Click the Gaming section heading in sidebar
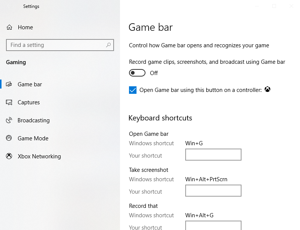The image size is (300, 230). pyautogui.click(x=16, y=62)
